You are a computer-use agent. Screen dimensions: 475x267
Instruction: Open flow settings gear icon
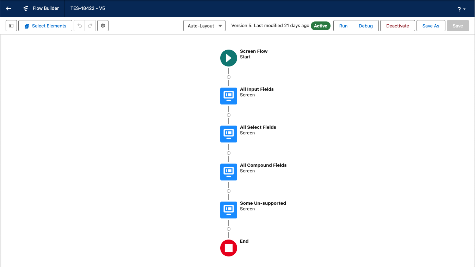103,26
